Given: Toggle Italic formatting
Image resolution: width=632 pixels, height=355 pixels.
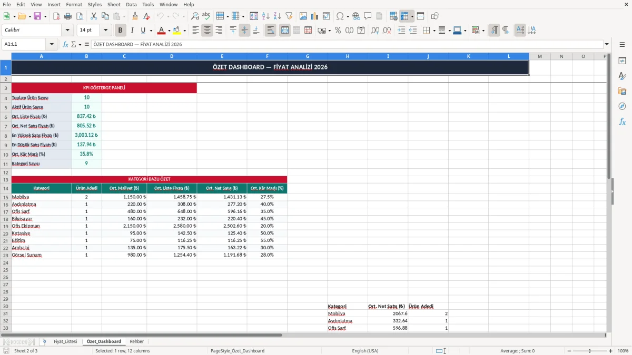Looking at the screenshot, I should [132, 31].
